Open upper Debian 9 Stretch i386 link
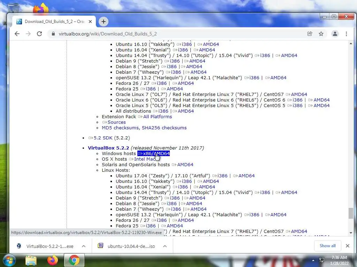Image resolution: width=357 pixels, height=267 pixels. (172, 61)
